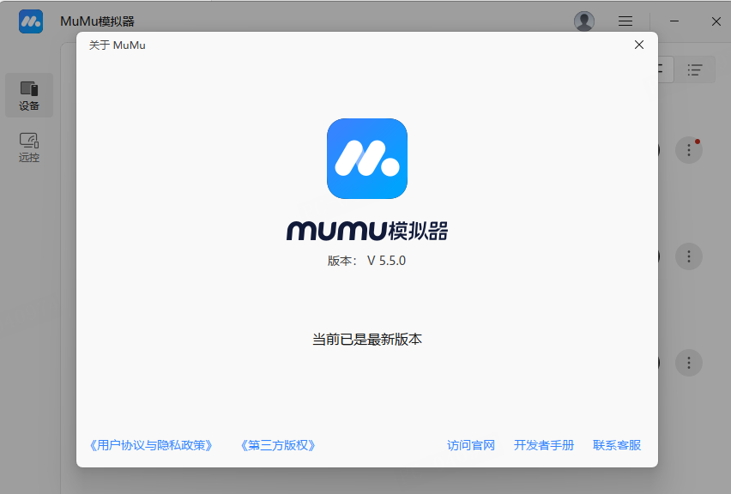The image size is (731, 494).
Task: Switch to the partially hidden grid view icon
Action: click(x=664, y=69)
